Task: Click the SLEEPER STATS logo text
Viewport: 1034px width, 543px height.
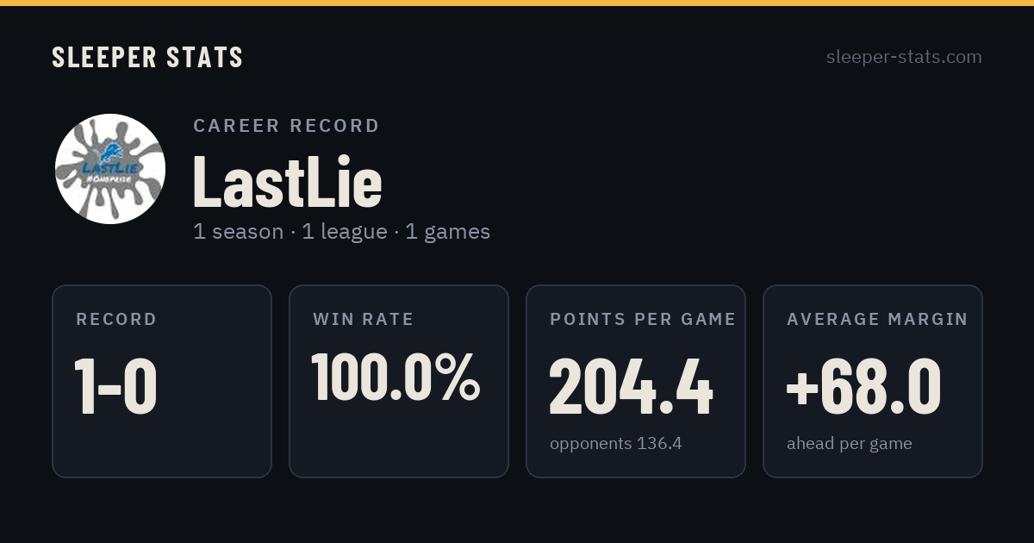Action: point(147,57)
